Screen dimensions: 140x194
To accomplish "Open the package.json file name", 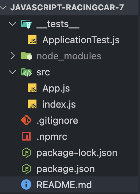I will tap(66, 169).
